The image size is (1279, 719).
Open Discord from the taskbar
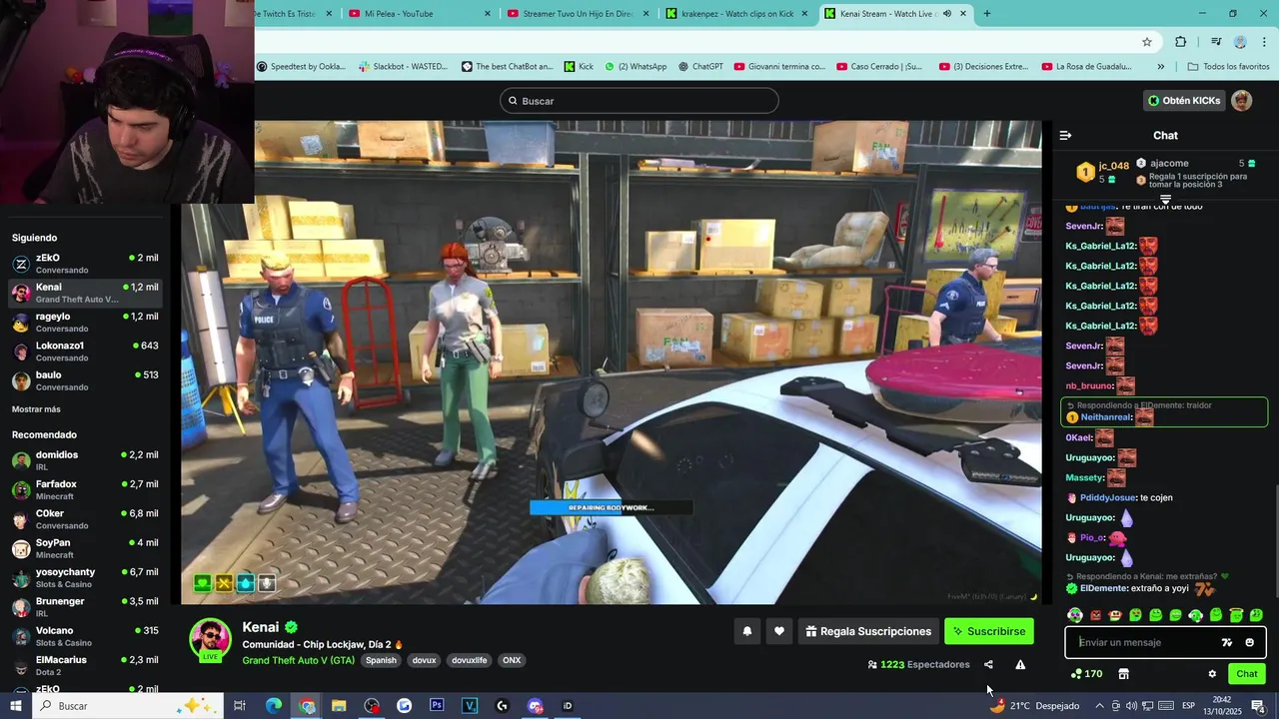(x=535, y=706)
